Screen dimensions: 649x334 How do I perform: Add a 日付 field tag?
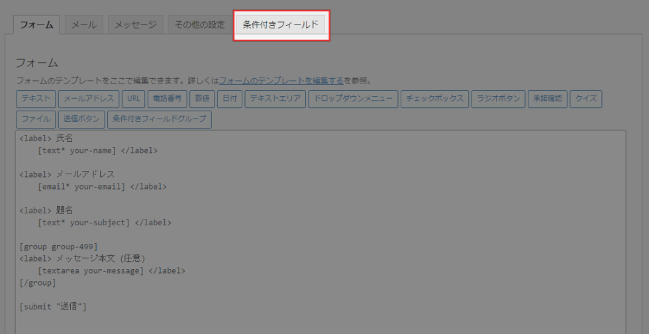pos(228,99)
